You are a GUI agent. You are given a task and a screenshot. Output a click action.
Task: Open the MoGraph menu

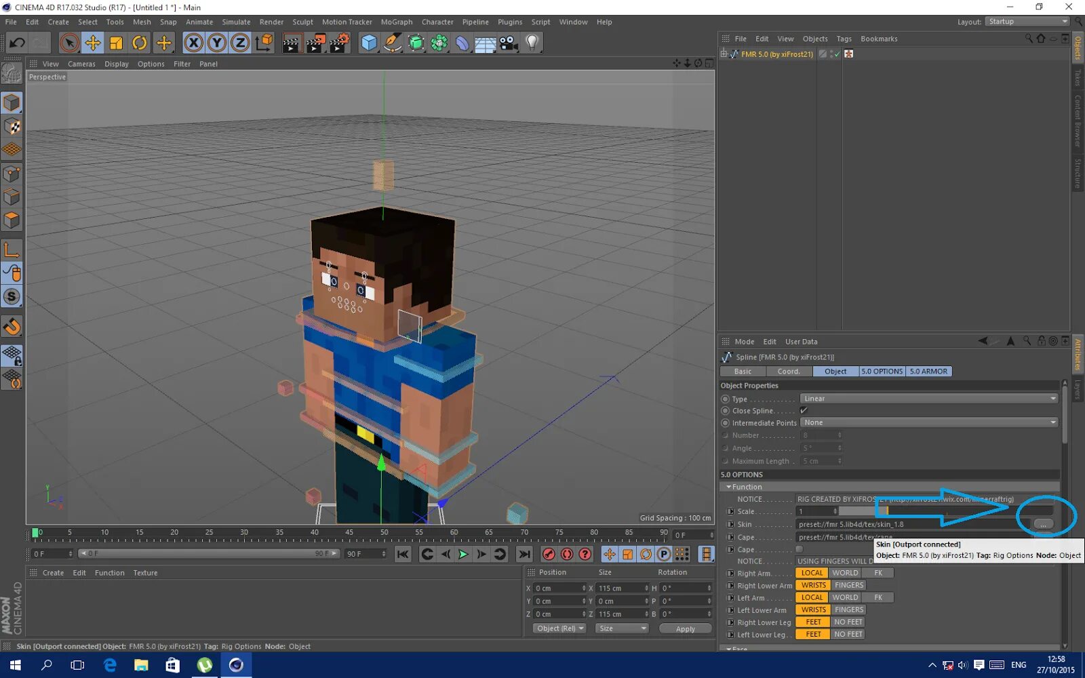(397, 22)
